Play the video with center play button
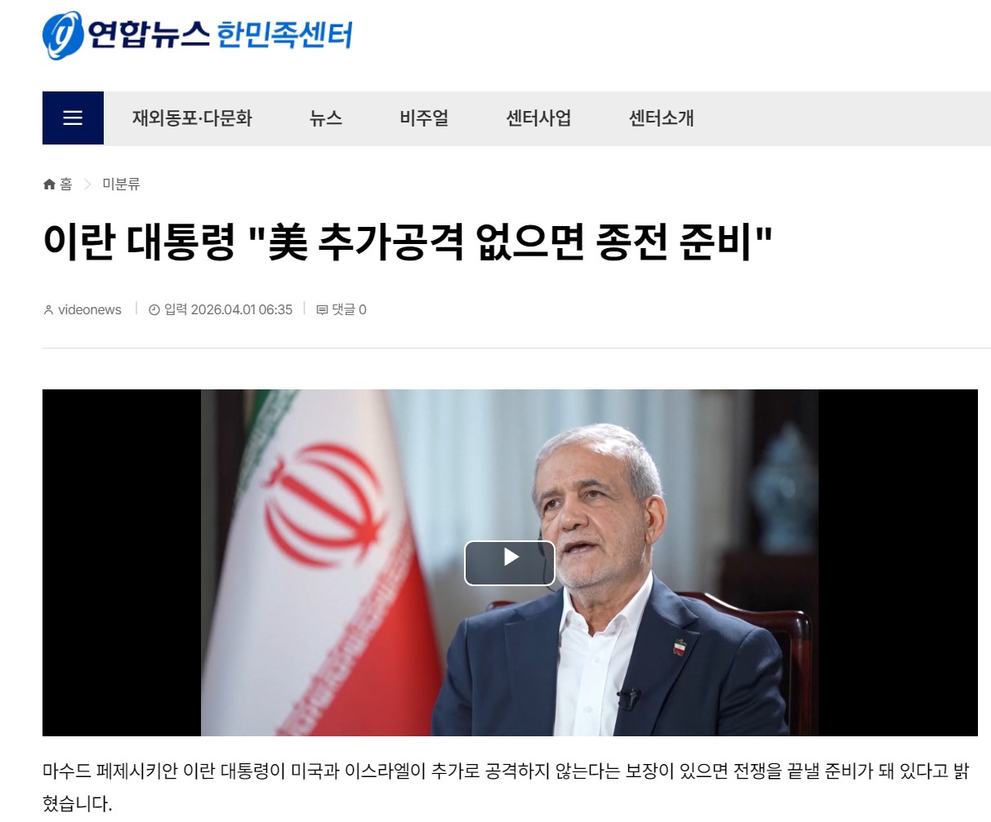Image resolution: width=991 pixels, height=822 pixels. point(510,562)
